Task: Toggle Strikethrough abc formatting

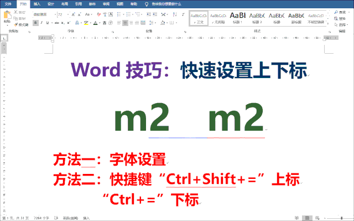Action: coord(57,23)
